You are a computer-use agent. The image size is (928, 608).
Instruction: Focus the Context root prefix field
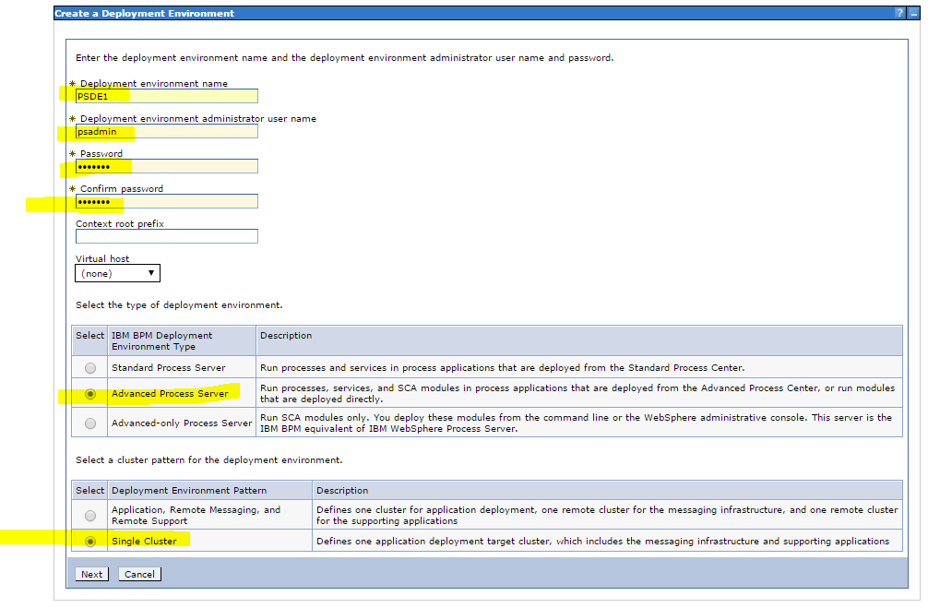click(167, 236)
